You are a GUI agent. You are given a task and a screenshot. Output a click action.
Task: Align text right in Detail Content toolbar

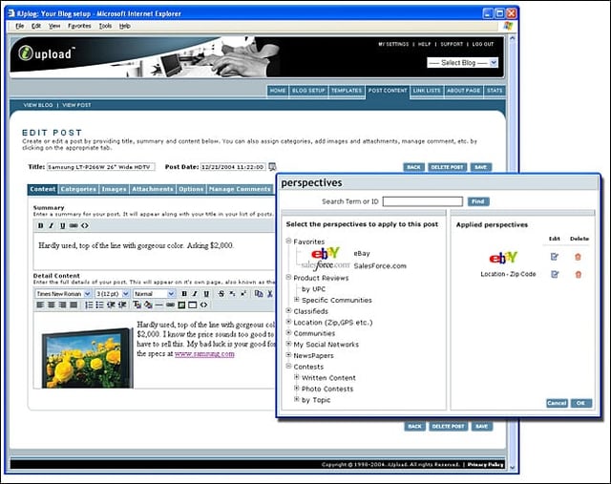[x=62, y=305]
